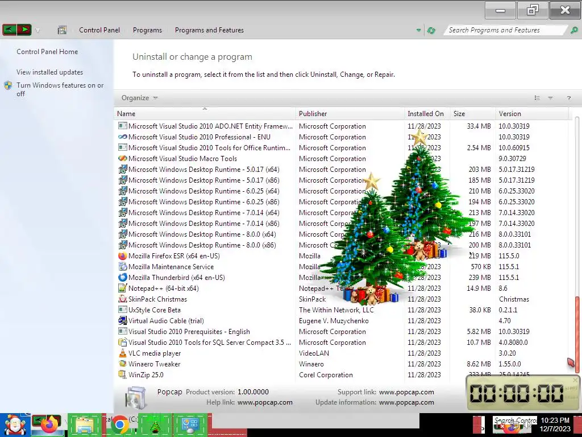Select Microsoft Visual Studio Macro Tools icon
The height and width of the screenshot is (437, 582).
coord(123,158)
